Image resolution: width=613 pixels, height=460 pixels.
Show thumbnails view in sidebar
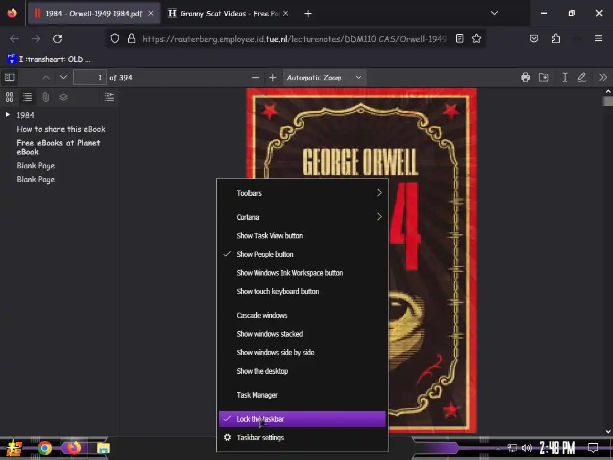[10, 96]
